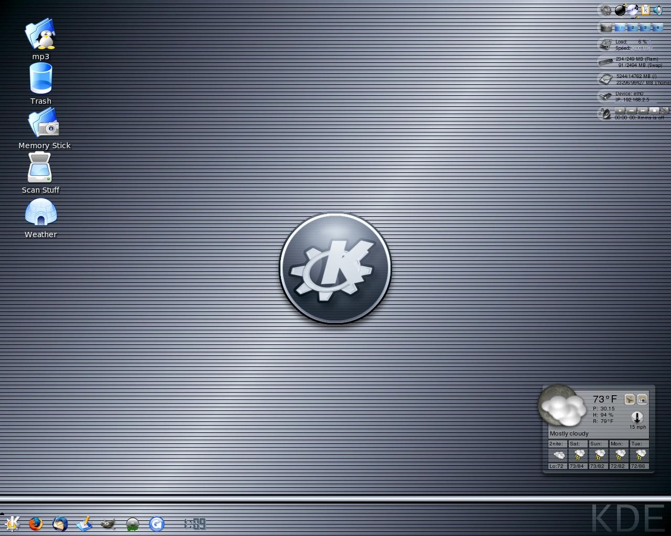Launch the blue G application icon

pos(157,523)
